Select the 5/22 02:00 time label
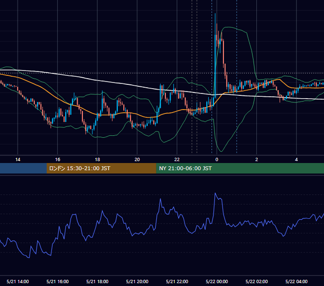 click(x=257, y=281)
